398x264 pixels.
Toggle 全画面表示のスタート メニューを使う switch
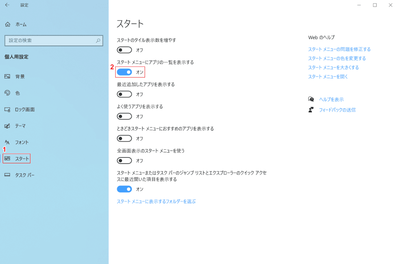125,161
